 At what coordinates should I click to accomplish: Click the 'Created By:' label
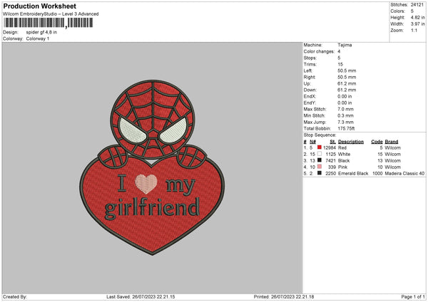pyautogui.click(x=15, y=296)
